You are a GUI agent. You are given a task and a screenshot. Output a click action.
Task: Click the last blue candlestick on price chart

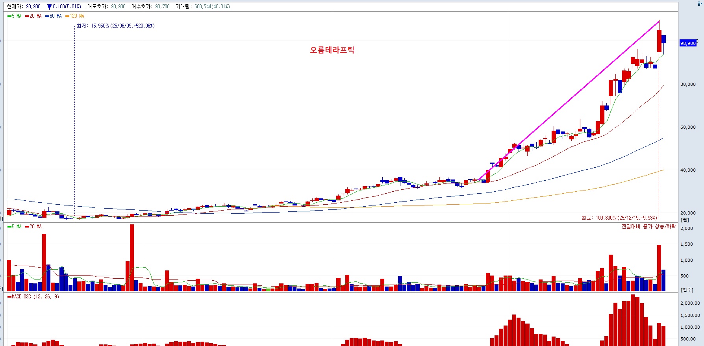click(x=663, y=39)
